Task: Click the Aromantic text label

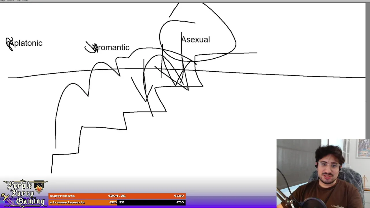Action: (111, 48)
